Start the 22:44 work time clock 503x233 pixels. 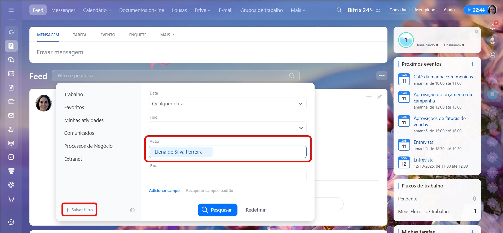(x=476, y=10)
